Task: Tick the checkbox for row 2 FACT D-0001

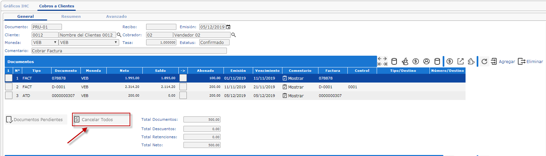Action: (9, 87)
